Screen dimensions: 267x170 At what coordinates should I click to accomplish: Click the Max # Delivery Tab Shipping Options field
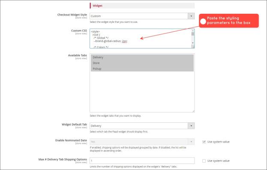[142, 161]
